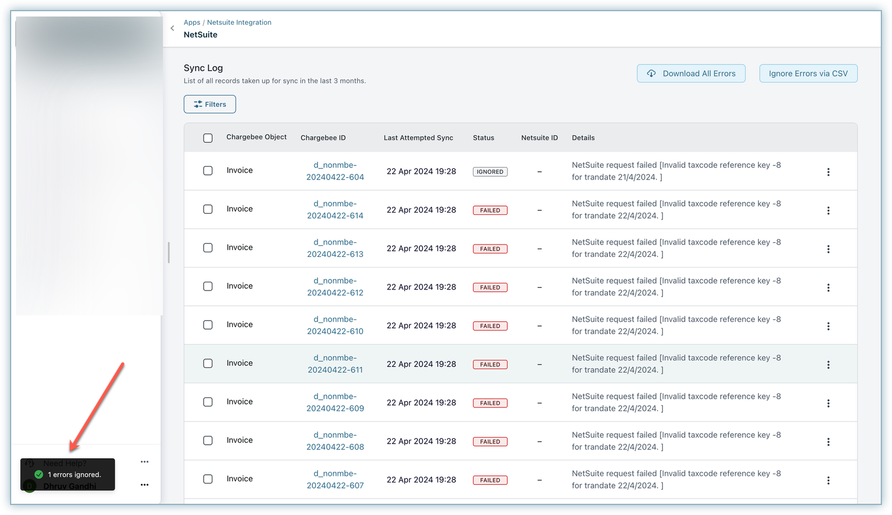Go to Apps in the breadcrumb
The width and height of the screenshot is (892, 515).
pos(192,22)
